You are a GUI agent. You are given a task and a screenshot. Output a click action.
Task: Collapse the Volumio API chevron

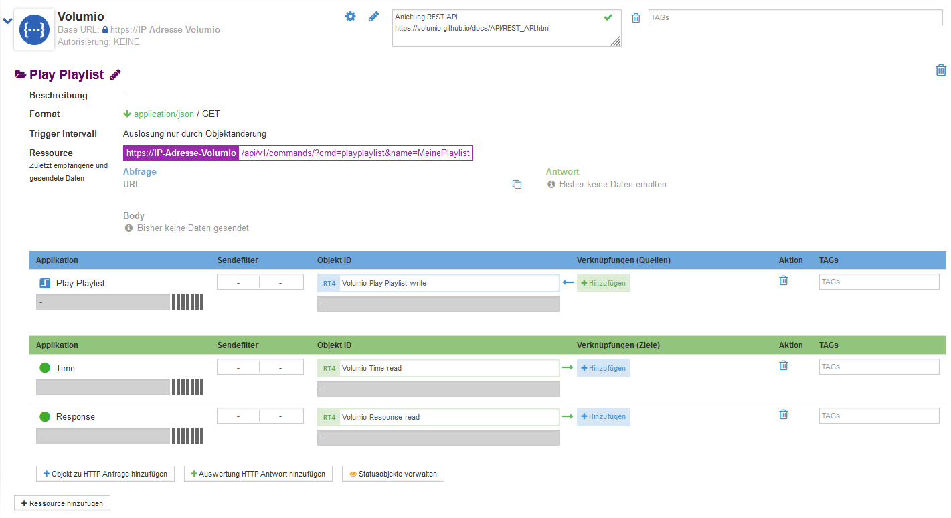(7, 21)
